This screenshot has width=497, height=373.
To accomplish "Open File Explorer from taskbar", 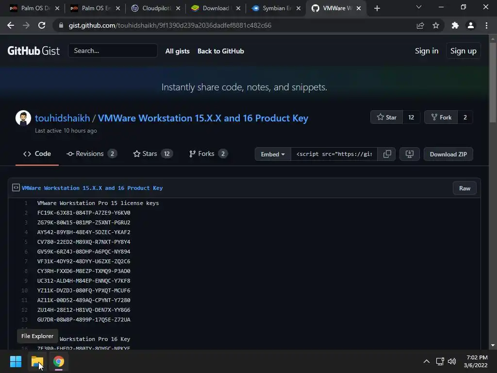I will pyautogui.click(x=37, y=361).
